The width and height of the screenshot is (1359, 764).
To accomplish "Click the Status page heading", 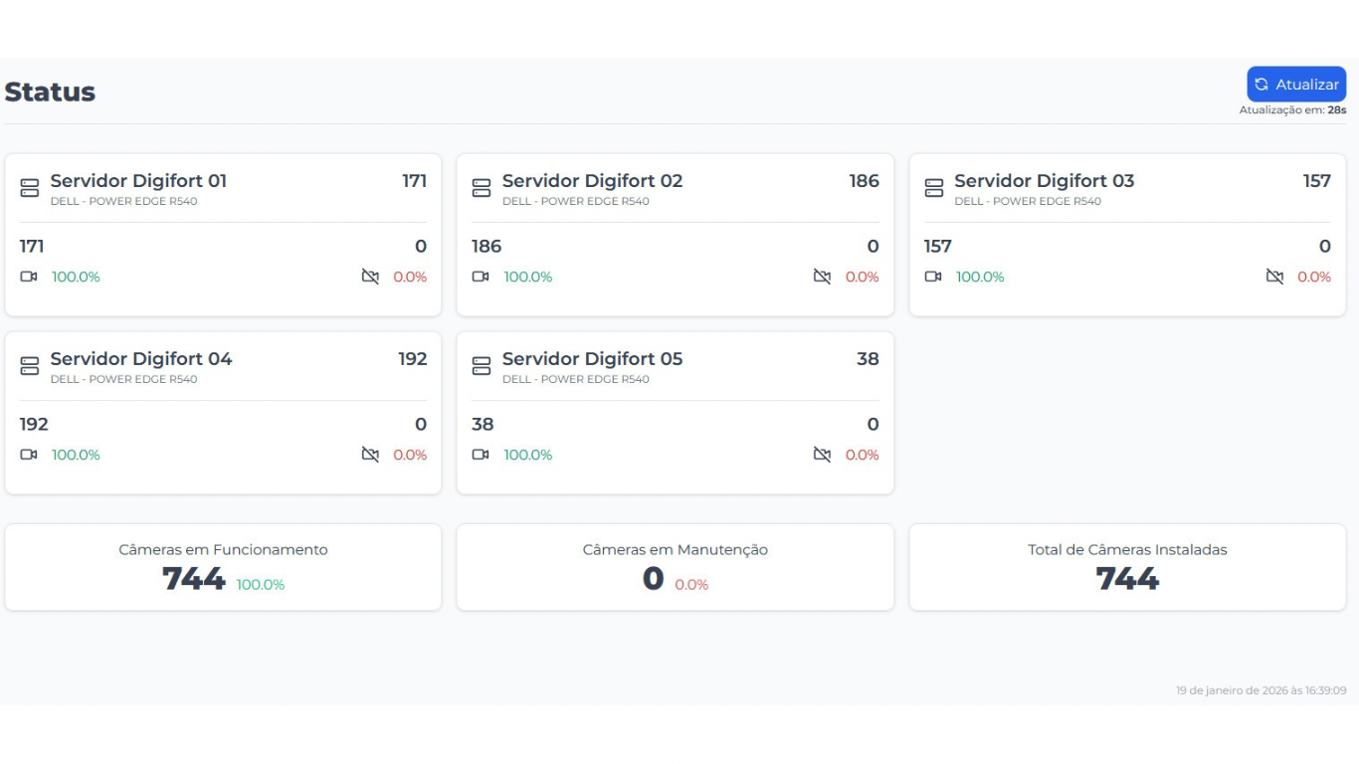I will point(50,92).
